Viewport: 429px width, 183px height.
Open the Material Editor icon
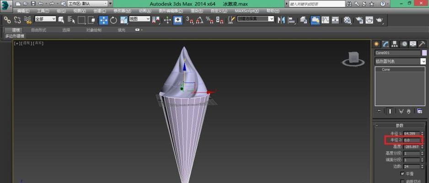pos(348,20)
